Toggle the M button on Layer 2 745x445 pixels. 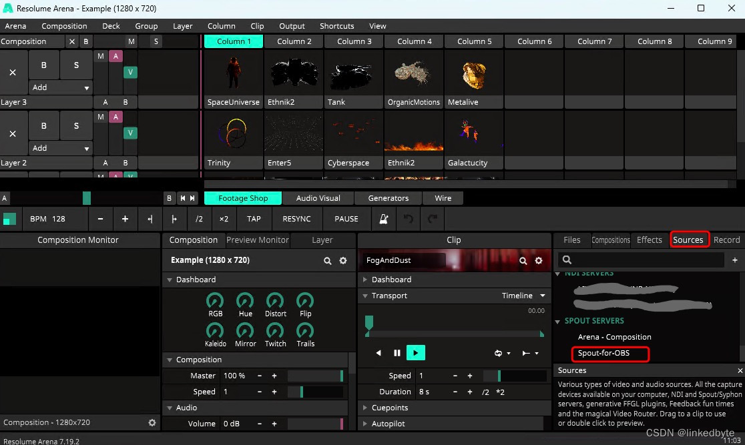coord(101,117)
